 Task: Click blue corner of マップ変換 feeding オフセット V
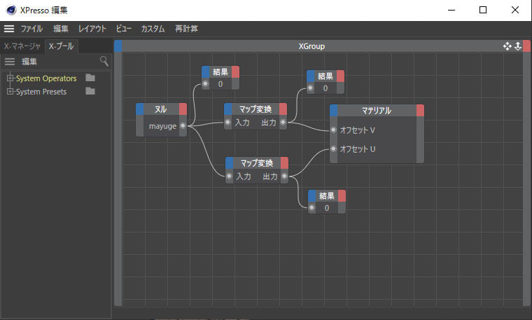pos(228,109)
